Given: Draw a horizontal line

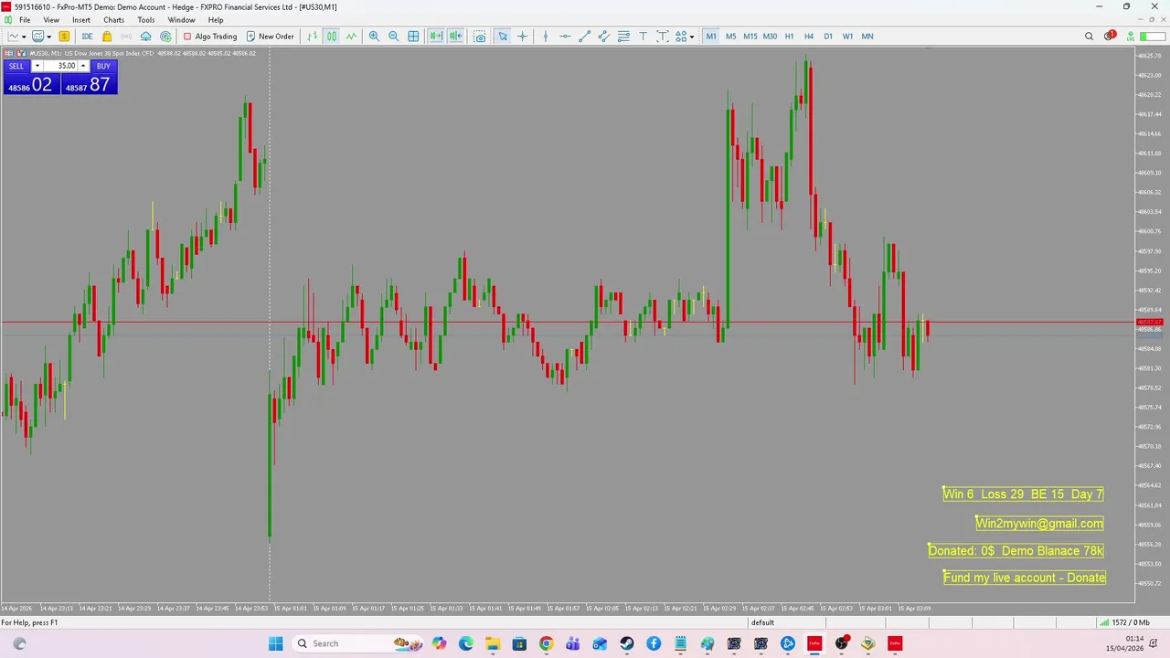Looking at the screenshot, I should pyautogui.click(x=565, y=37).
